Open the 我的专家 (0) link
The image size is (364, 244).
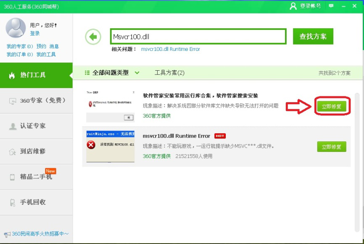(20, 46)
